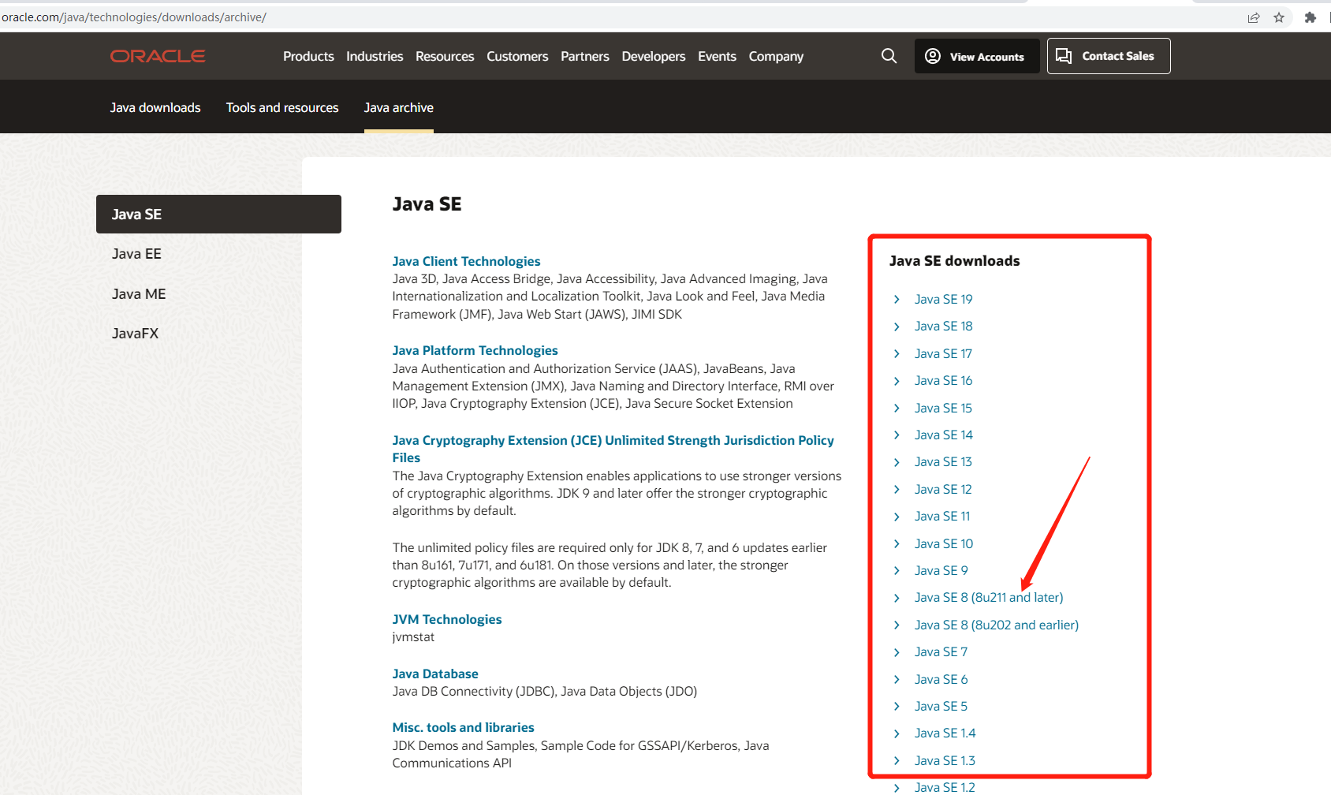The image size is (1331, 795).
Task: Select JavaFX in the sidebar
Action: [x=135, y=334]
